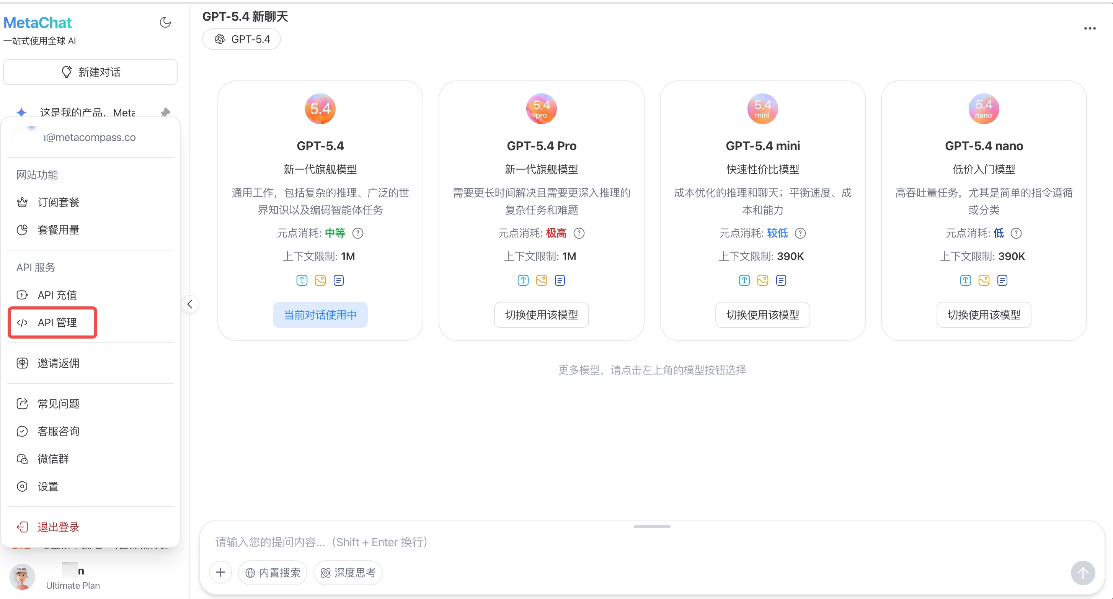The height and width of the screenshot is (599, 1113).
Task: Click the Ultimate Plan label
Action: pos(73,586)
